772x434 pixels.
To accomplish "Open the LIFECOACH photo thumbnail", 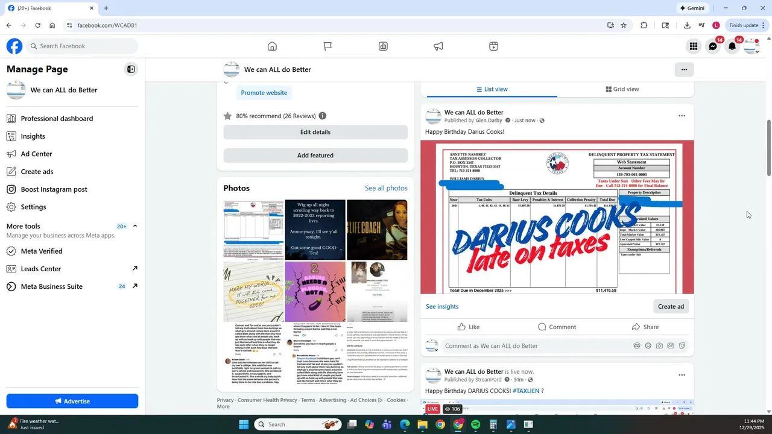I will 377,230.
